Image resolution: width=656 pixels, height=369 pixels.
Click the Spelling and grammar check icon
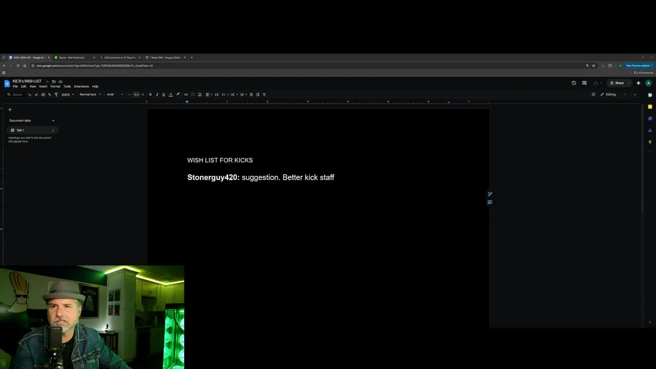point(49,94)
